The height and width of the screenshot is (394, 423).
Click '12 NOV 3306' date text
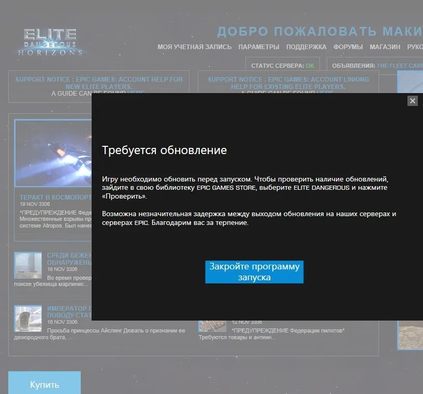(x=247, y=322)
